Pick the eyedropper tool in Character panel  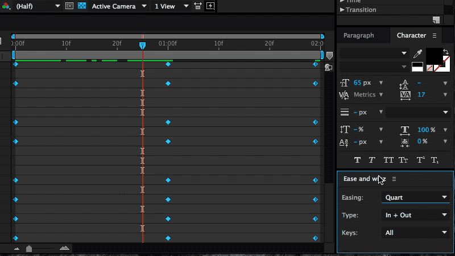[x=417, y=53]
